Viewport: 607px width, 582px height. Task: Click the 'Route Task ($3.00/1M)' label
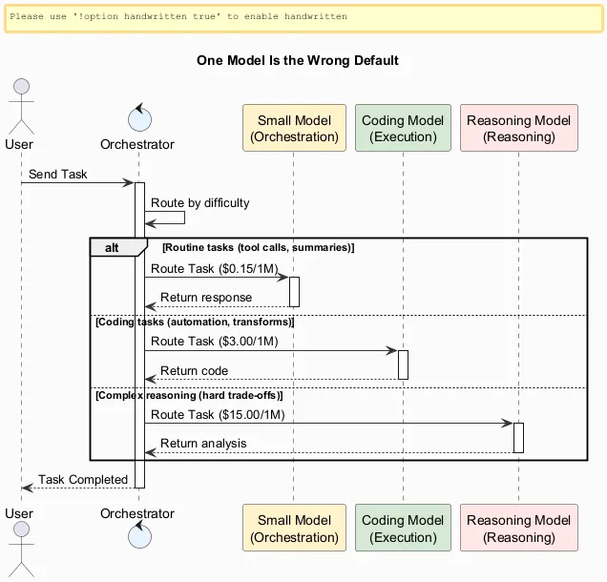215,341
